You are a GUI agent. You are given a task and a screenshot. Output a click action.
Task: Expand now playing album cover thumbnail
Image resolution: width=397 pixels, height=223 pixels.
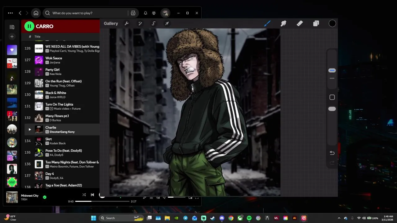[x=12, y=197]
